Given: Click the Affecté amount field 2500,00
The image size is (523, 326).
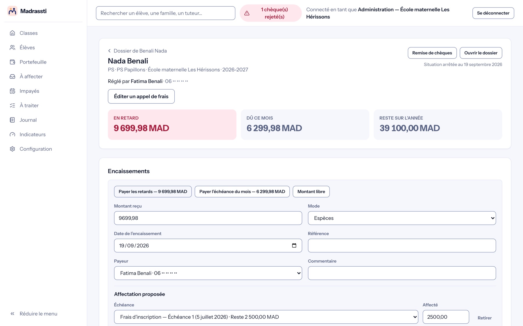Looking at the screenshot, I should 446,317.
